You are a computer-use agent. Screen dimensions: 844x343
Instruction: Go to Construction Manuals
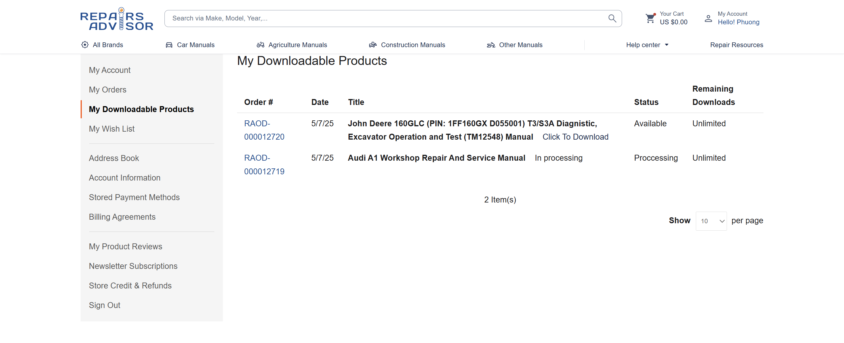coord(413,45)
